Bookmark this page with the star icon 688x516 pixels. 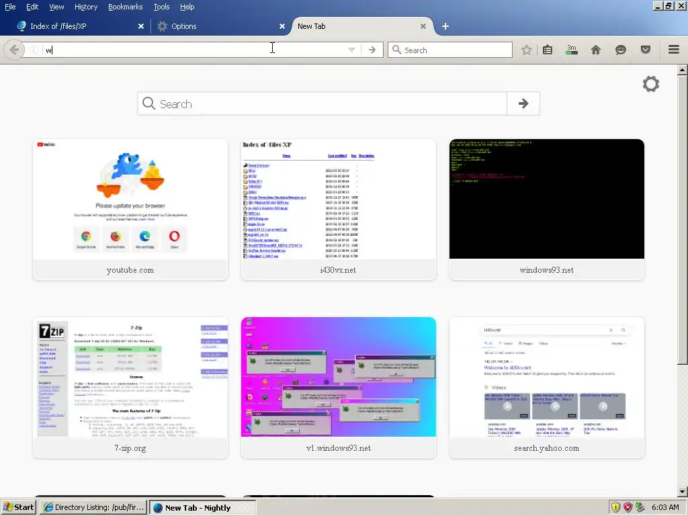point(527,50)
